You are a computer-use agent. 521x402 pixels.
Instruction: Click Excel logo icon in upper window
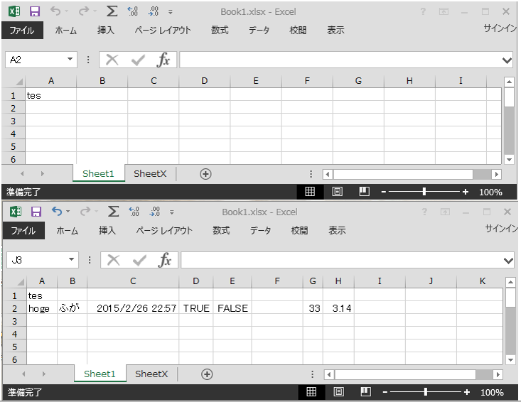(x=14, y=11)
